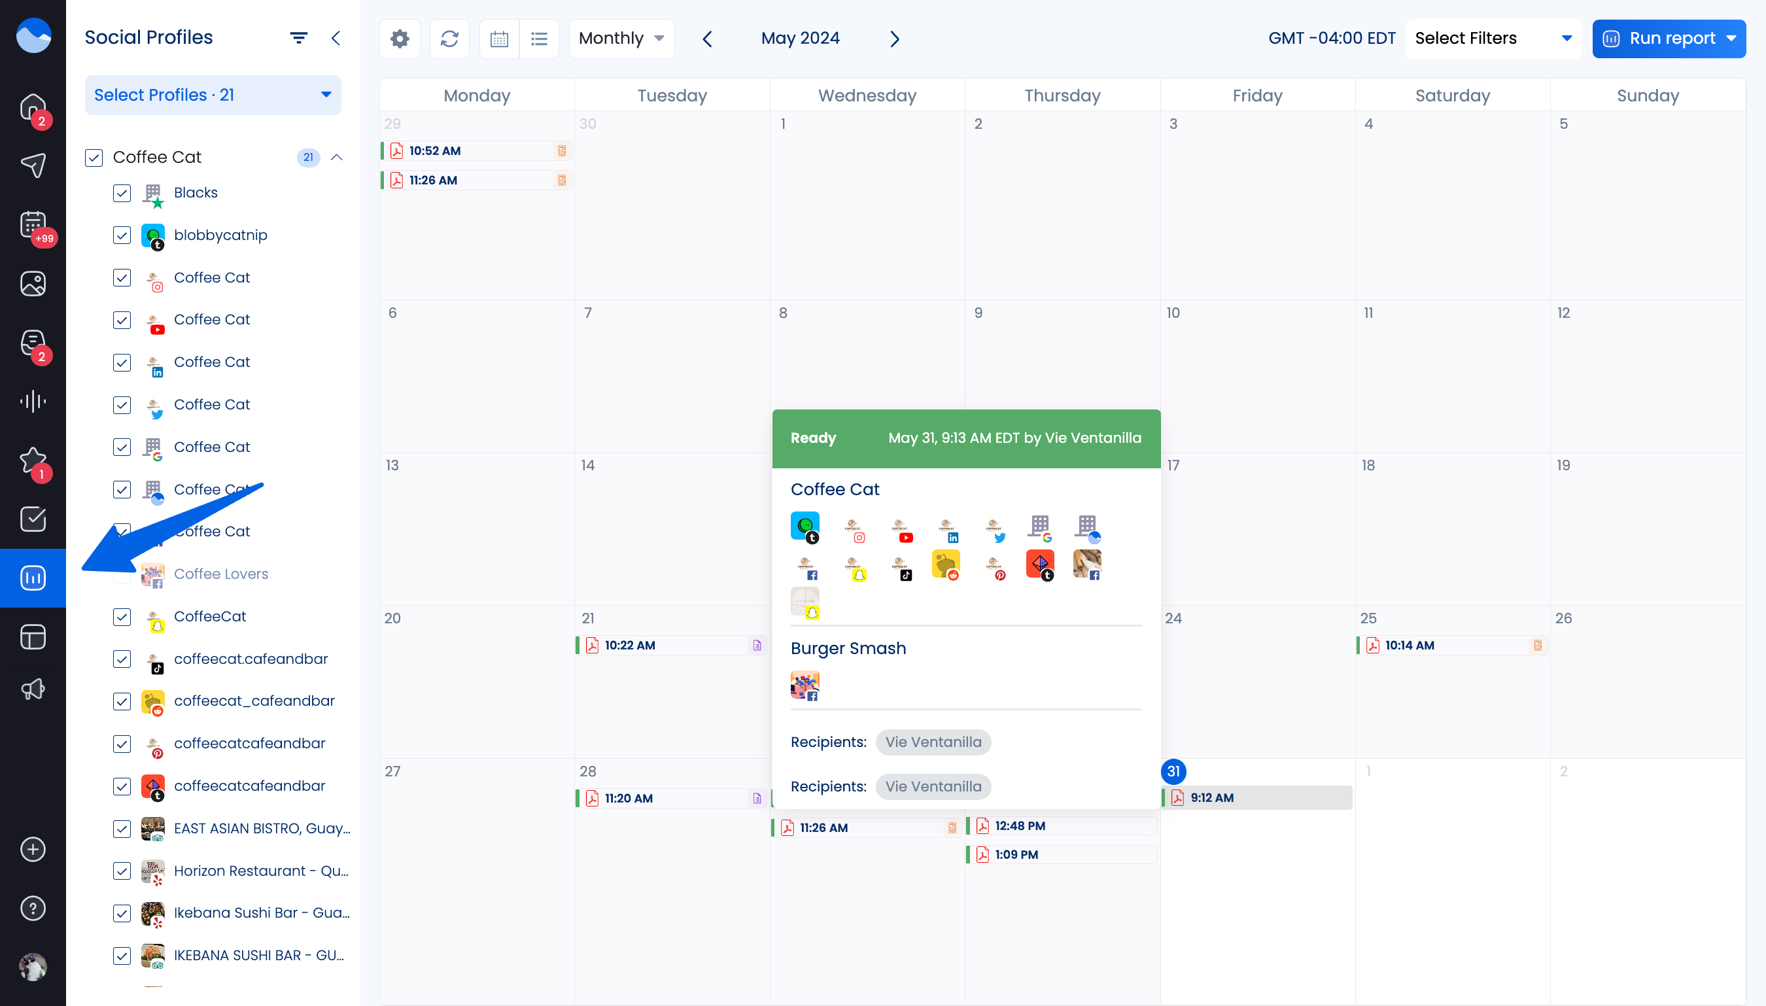Open the 1:09 PM report entry

(1062, 855)
